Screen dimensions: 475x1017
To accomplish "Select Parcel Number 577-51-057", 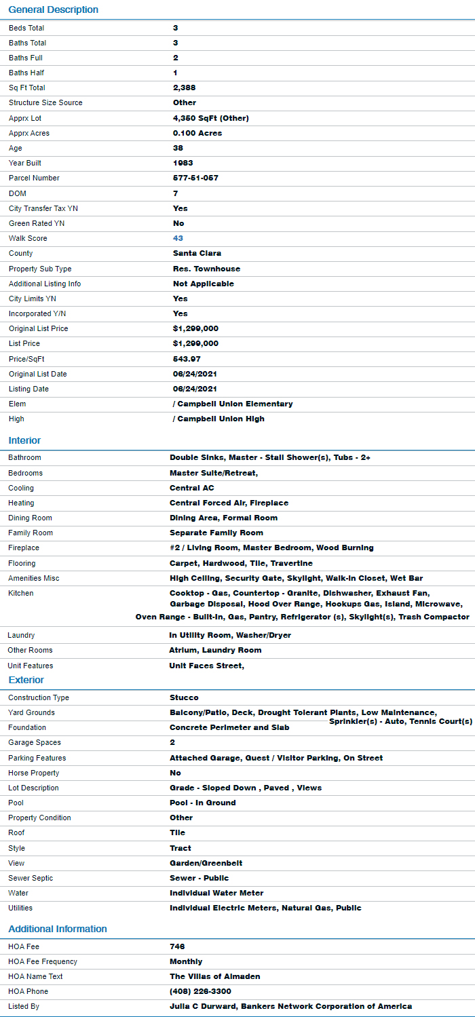I will [195, 178].
